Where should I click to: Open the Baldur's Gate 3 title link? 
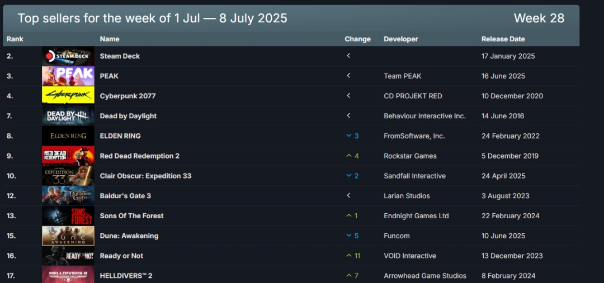(x=125, y=196)
